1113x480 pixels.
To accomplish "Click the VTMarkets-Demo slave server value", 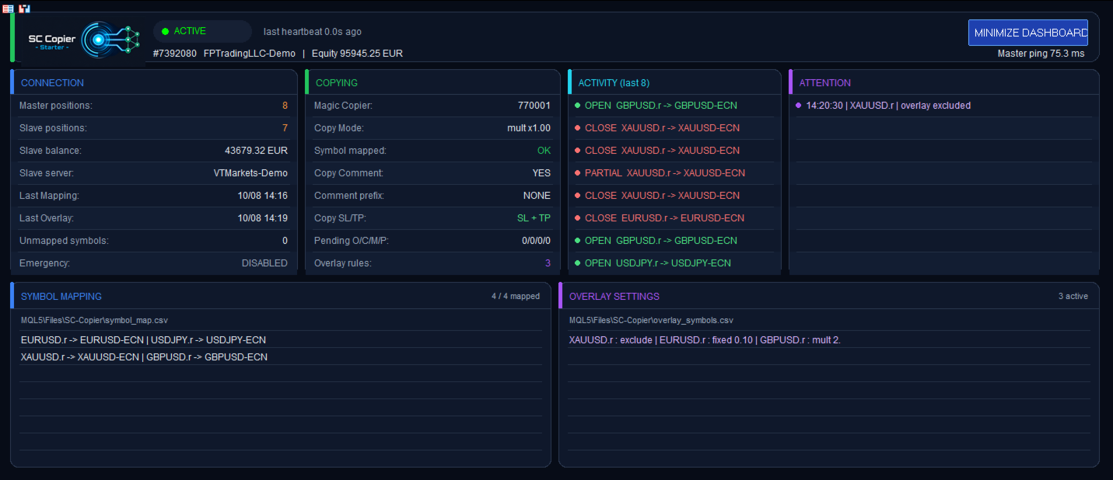I will [250, 173].
